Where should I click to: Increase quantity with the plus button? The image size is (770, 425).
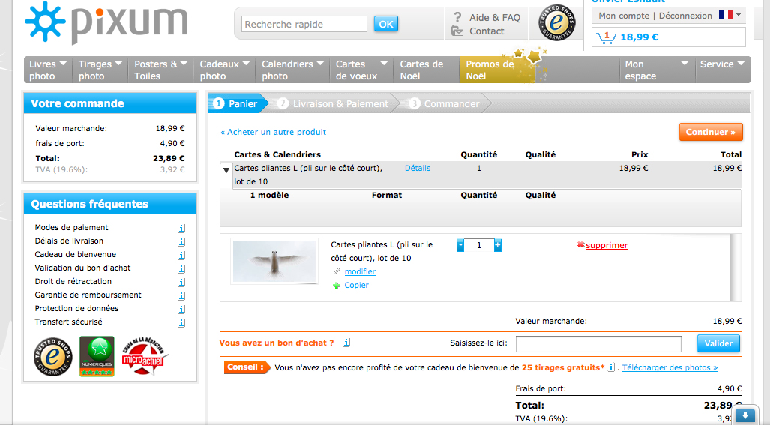[x=497, y=245]
